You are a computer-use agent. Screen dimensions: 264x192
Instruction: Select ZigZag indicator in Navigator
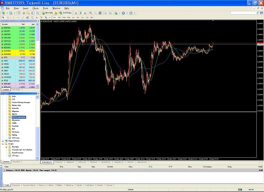click(x=14, y=135)
